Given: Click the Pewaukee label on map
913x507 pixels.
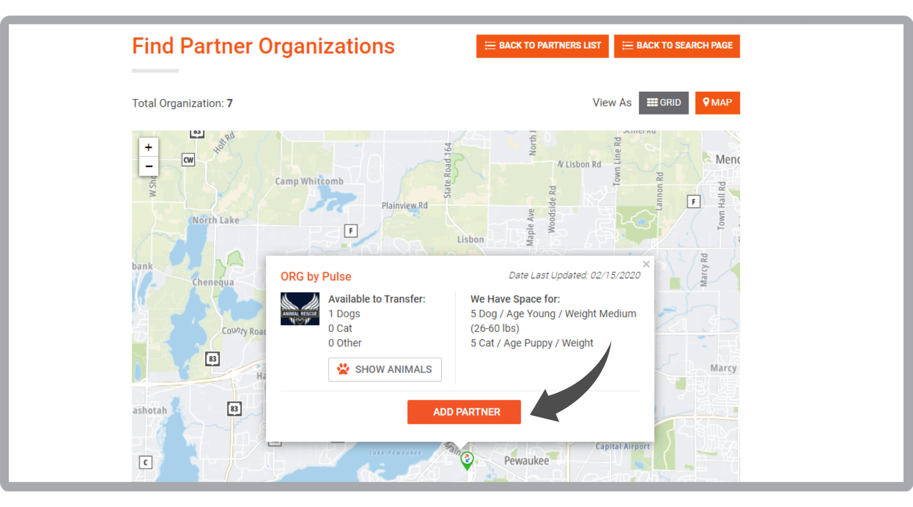Looking at the screenshot, I should pos(526,461).
